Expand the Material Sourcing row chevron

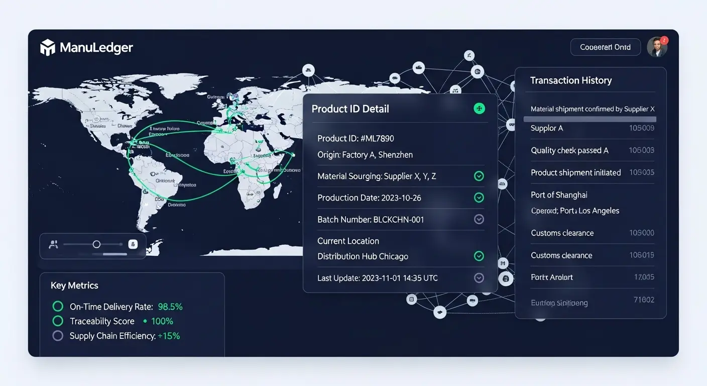tap(479, 176)
